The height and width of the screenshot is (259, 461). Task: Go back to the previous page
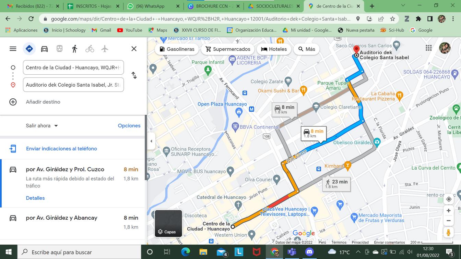coord(8,19)
